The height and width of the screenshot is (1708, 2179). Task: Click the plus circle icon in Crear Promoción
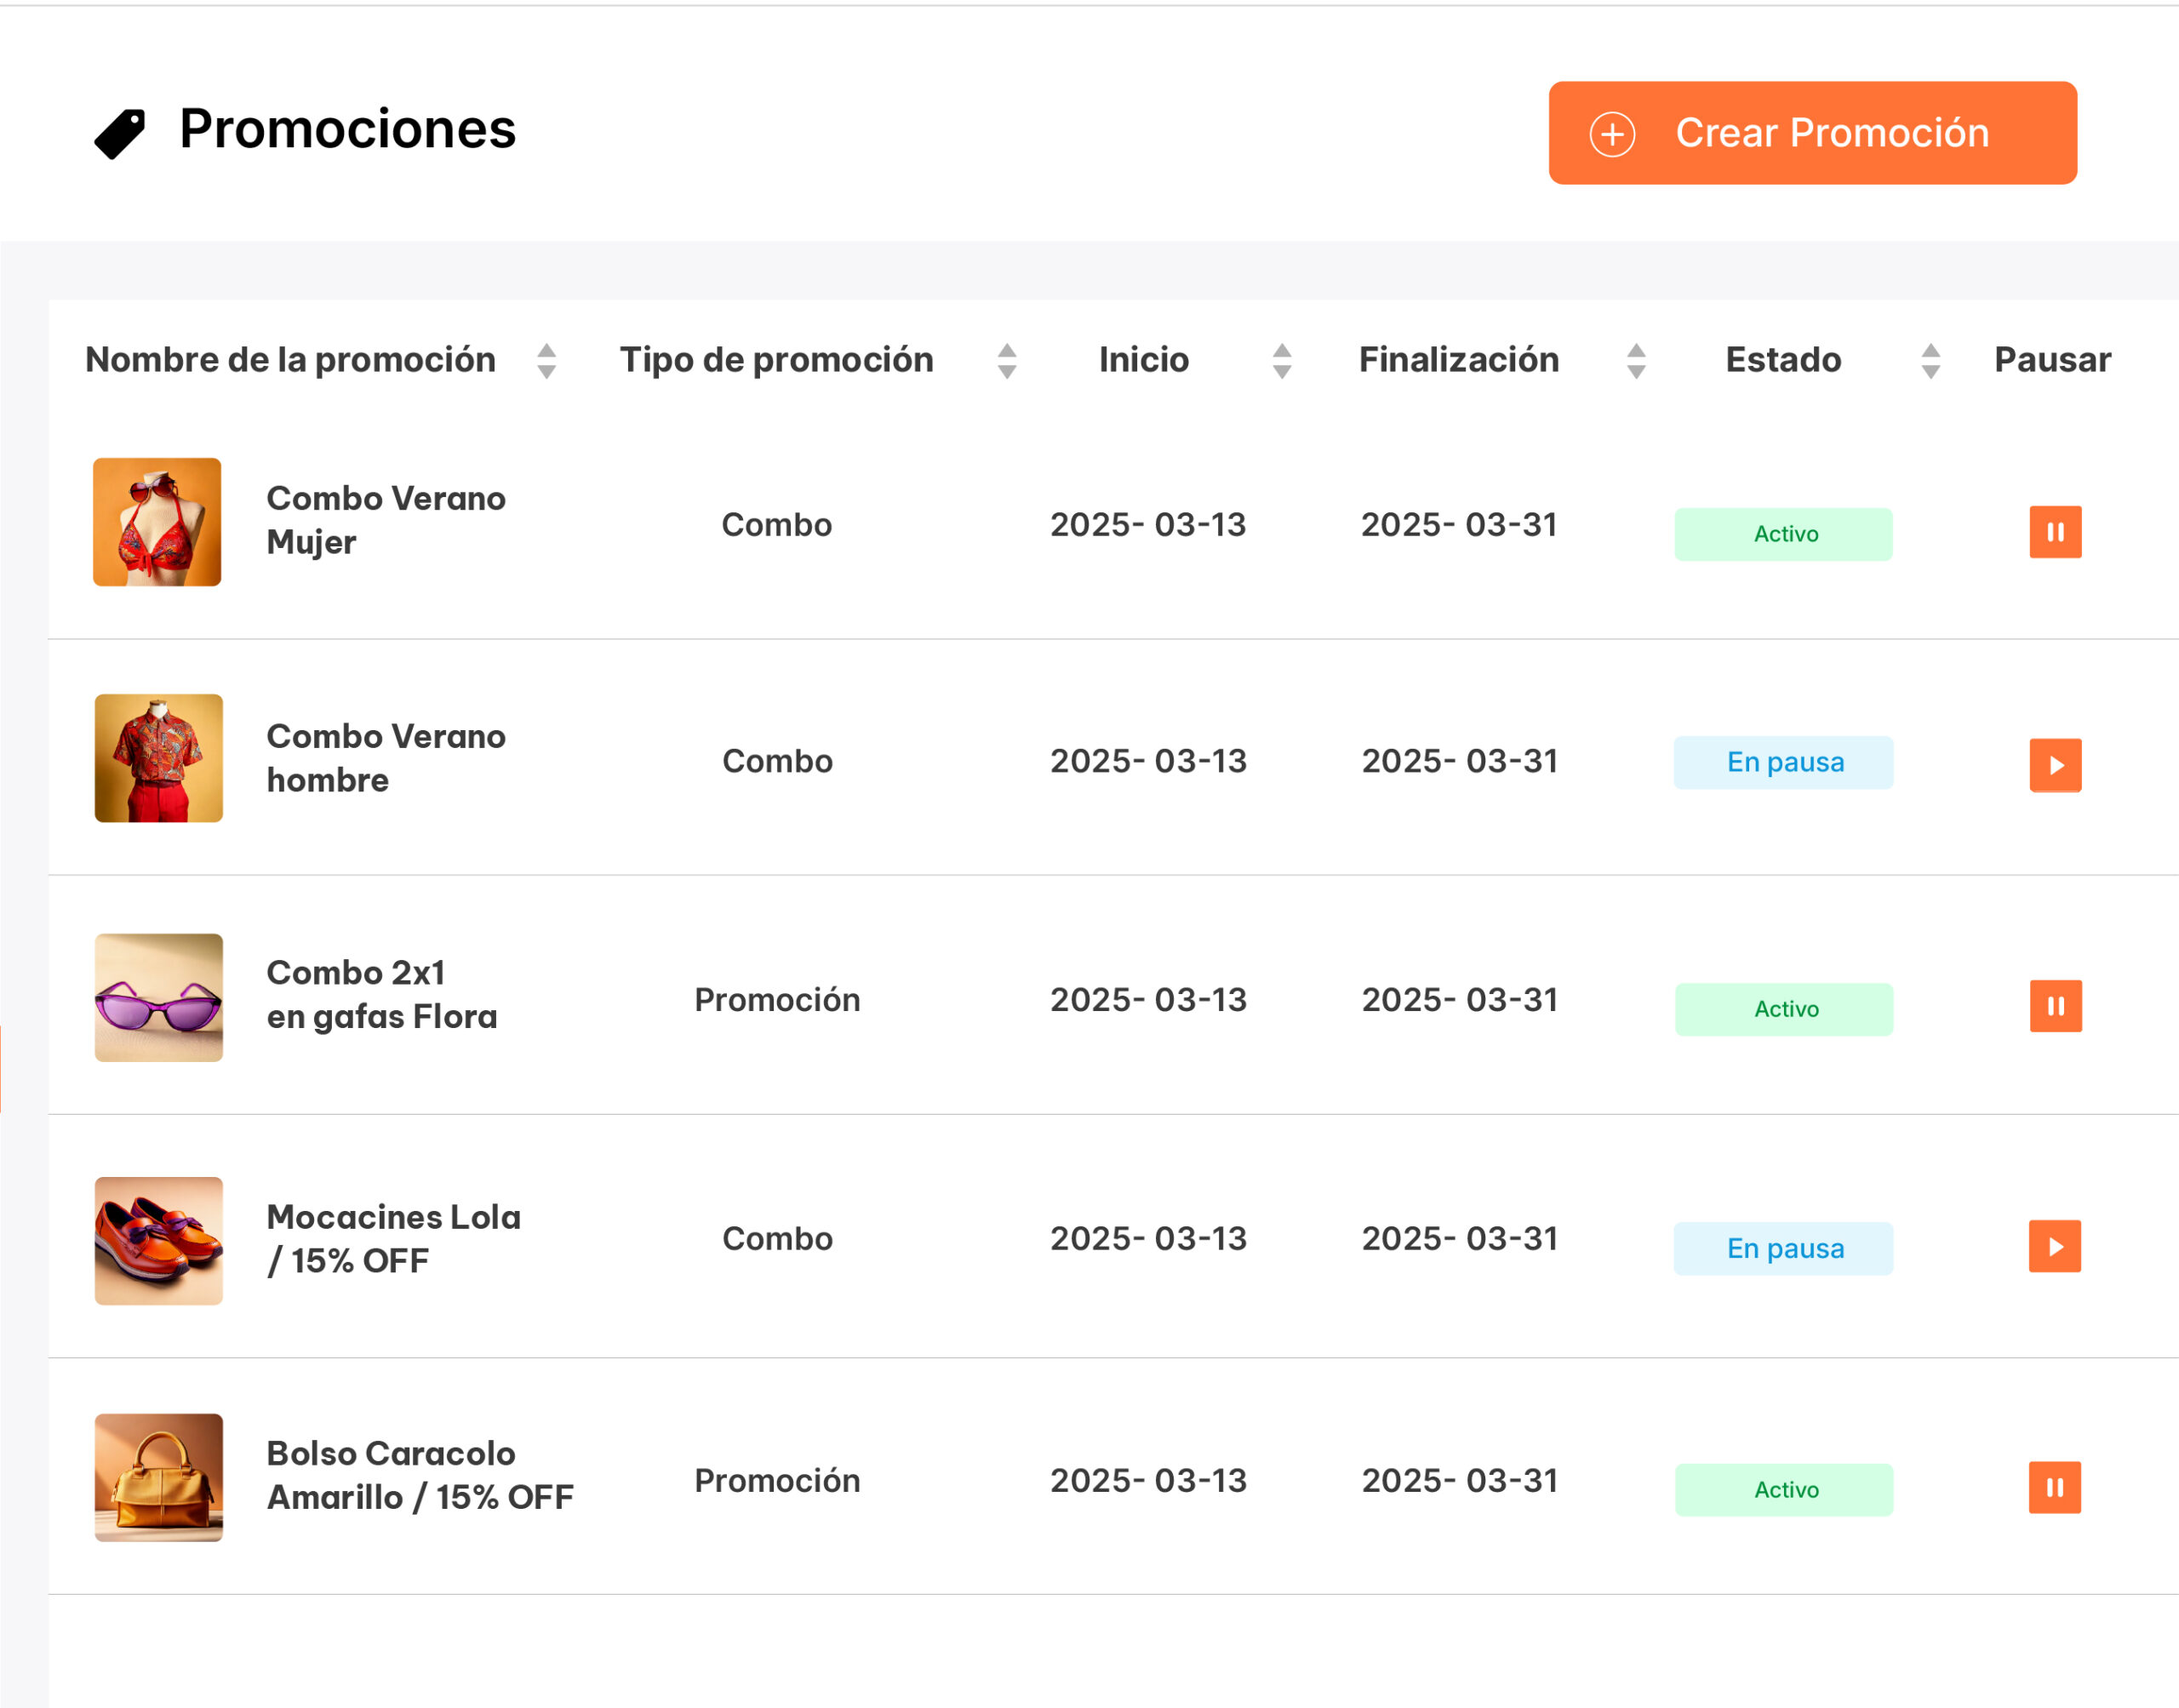coord(1612,134)
